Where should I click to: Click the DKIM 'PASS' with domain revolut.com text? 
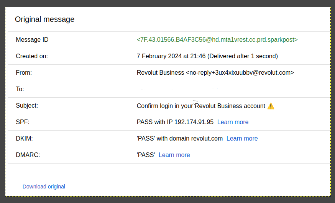pos(180,138)
